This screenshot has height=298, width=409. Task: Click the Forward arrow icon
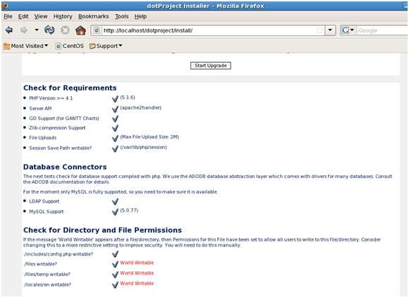[24, 30]
